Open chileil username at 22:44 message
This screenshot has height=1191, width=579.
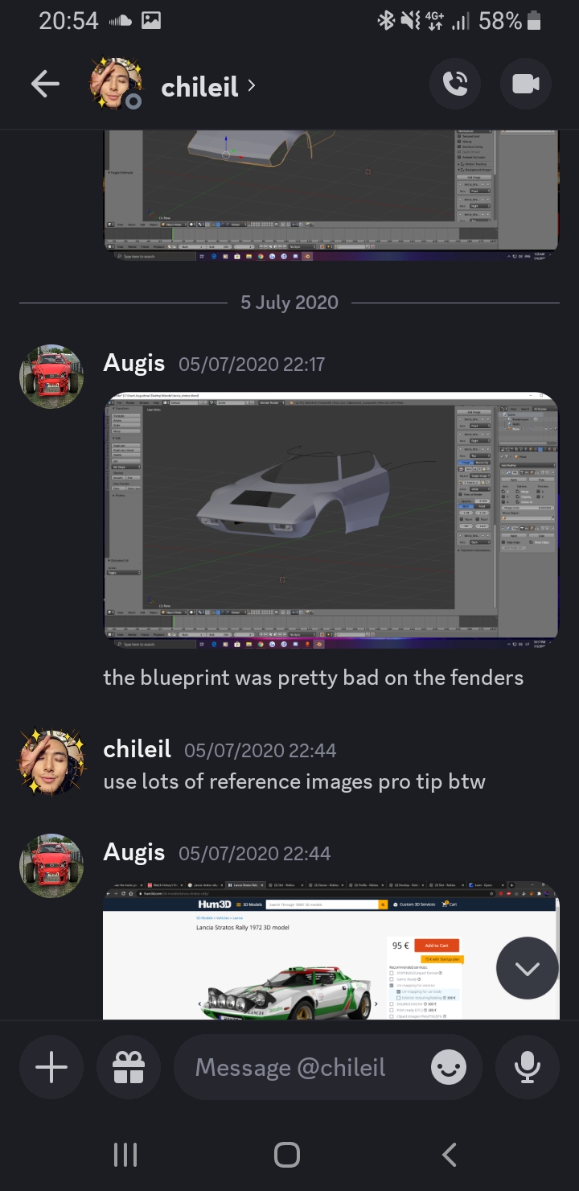[138, 749]
